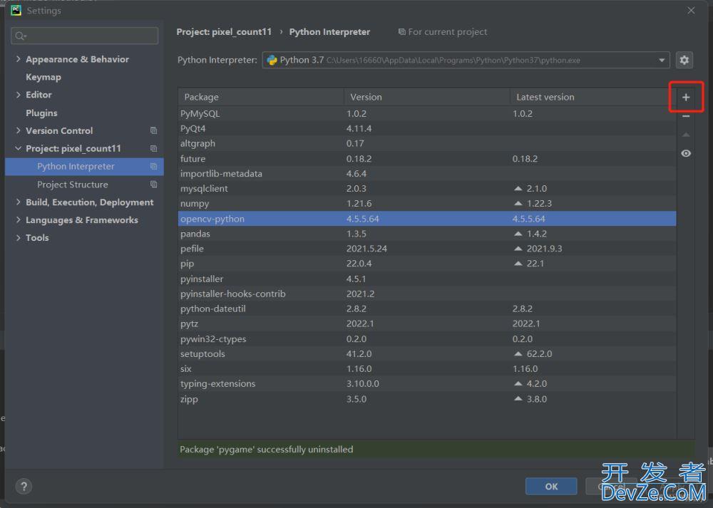Close the Settings dialog
This screenshot has height=508, width=713.
click(x=691, y=10)
